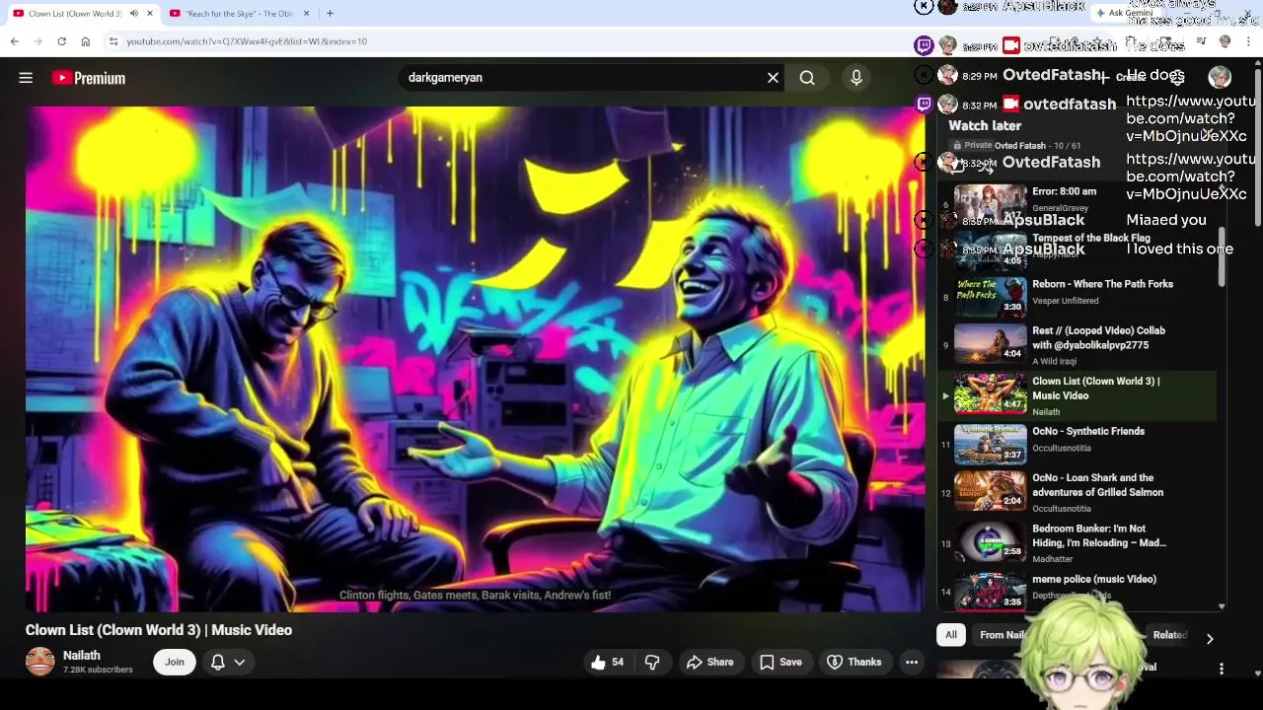Screen dimensions: 1263x710
Task: Go back in Chrome browser history
Action: pyautogui.click(x=15, y=41)
